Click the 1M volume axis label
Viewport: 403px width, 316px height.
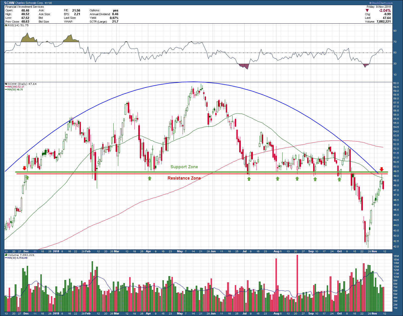(395, 308)
